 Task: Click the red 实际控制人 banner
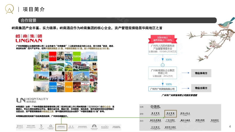[163, 39]
